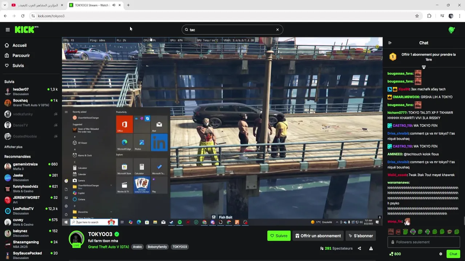Toggle the Kick sidebar hamburger menu
The image size is (465, 261).
pos(8,30)
